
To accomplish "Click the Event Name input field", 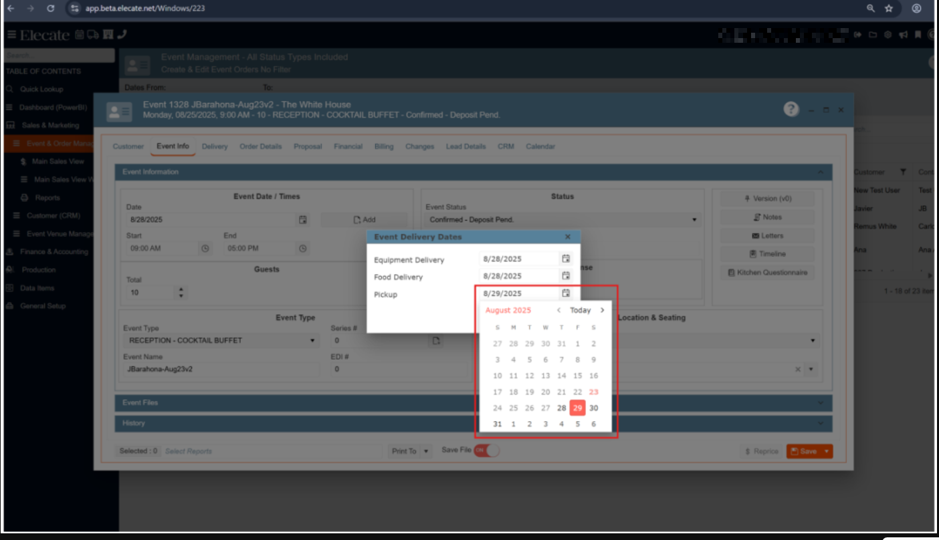I will [221, 369].
